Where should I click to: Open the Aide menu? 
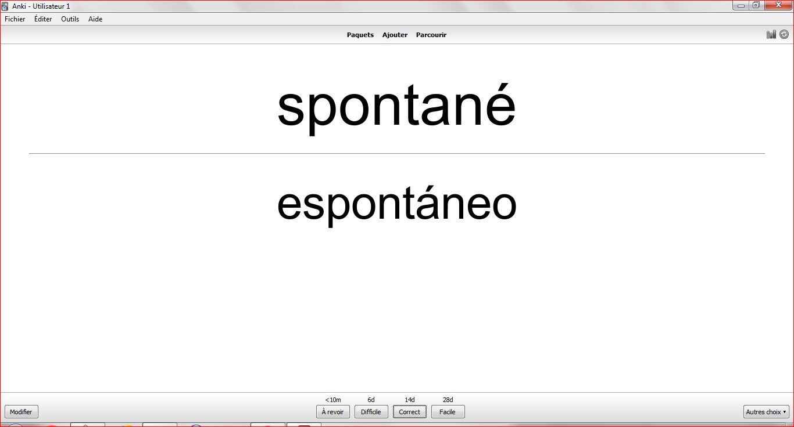pos(95,19)
